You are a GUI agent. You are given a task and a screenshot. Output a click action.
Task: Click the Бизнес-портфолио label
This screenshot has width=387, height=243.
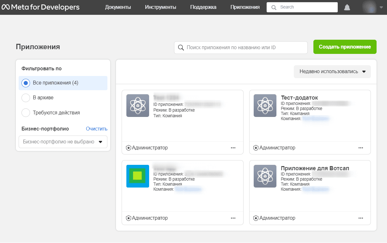coord(45,129)
